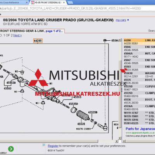Viewport: 155px width, 155px height.
Task: Click diagram scrollbar down arrow
Action: 120,138
